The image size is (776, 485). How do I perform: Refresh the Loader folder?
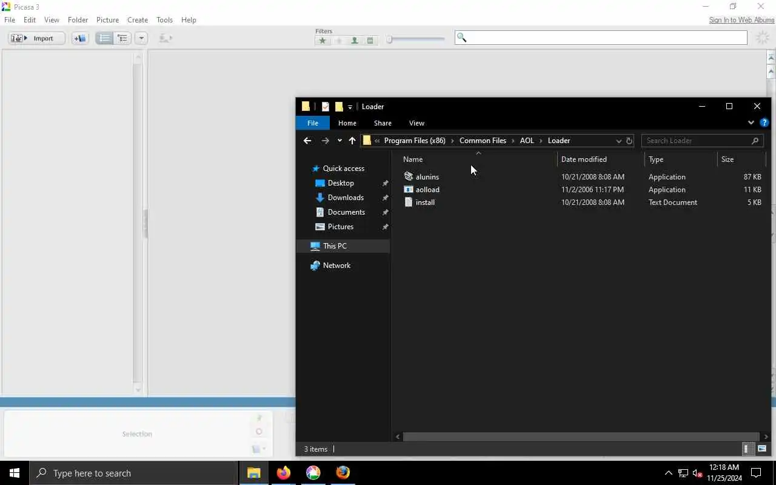pos(629,141)
